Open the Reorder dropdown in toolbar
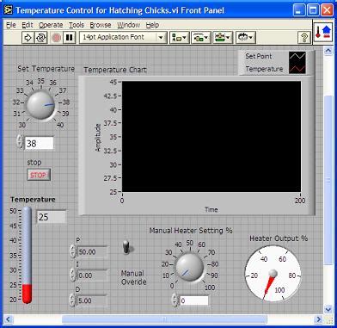Screen dimensions: 337x328 click(x=246, y=38)
